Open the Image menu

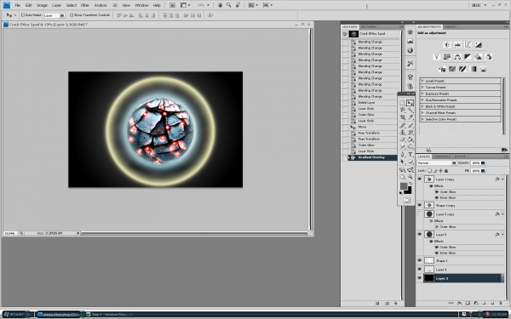point(42,5)
